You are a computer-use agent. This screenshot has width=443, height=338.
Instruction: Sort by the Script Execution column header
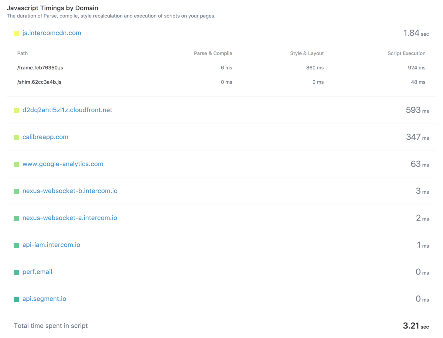[406, 53]
